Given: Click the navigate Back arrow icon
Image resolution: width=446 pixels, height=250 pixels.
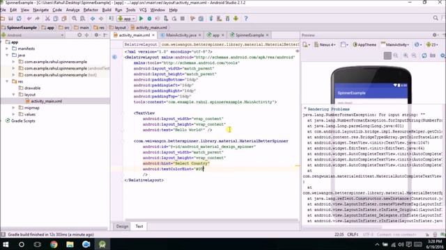Looking at the screenshot, I should tap(93, 19).
